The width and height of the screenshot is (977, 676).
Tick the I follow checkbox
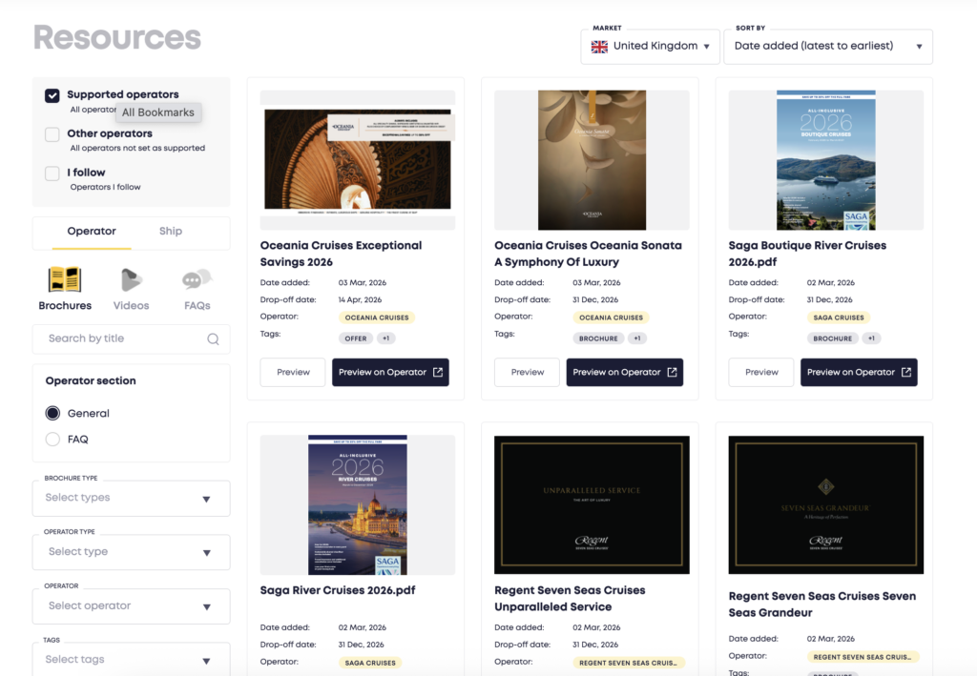tap(52, 174)
